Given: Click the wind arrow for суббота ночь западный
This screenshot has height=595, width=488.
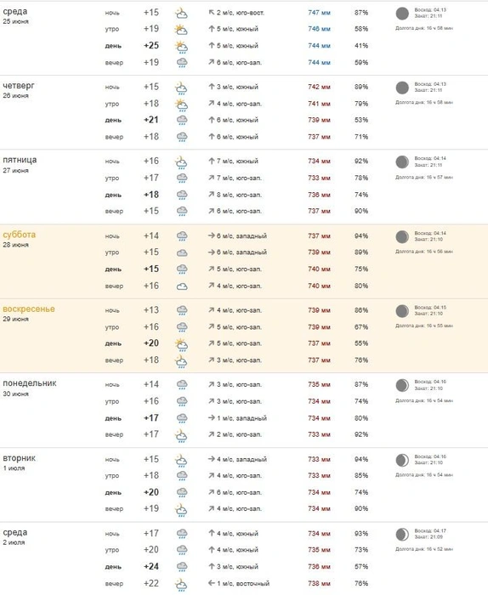Looking at the screenshot, I should (212, 235).
